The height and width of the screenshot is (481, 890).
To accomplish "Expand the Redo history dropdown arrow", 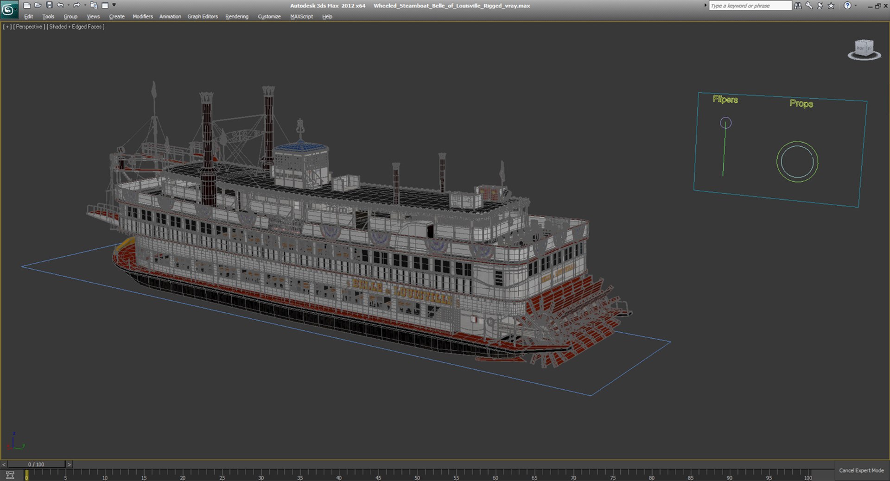I will coord(85,6).
